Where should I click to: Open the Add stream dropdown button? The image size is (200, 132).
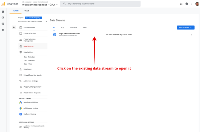coord(186,28)
